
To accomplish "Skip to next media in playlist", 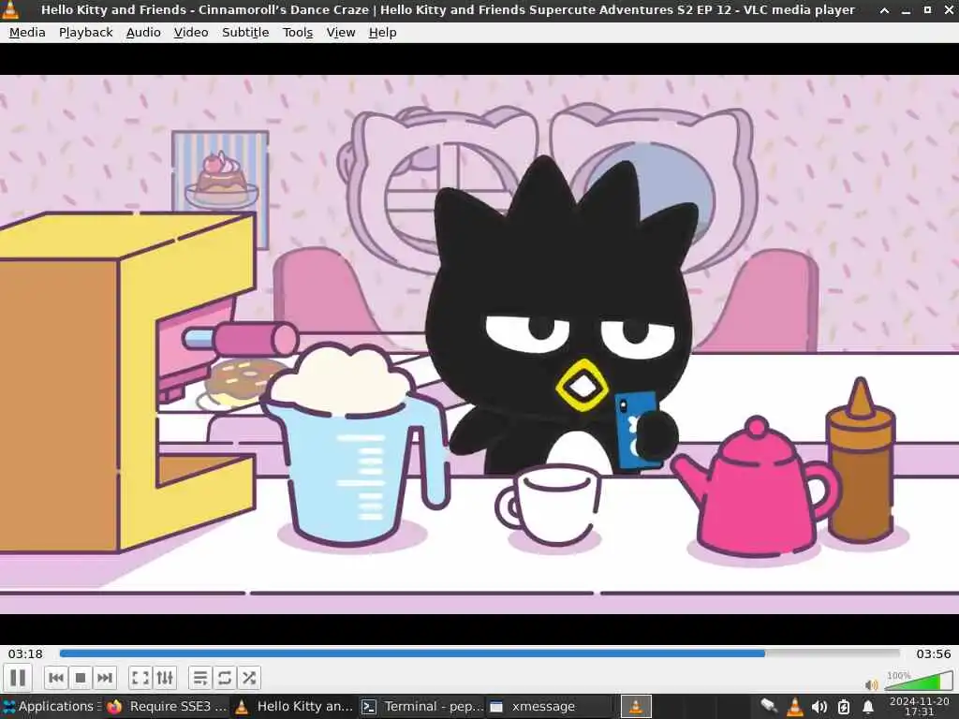I will tap(105, 678).
